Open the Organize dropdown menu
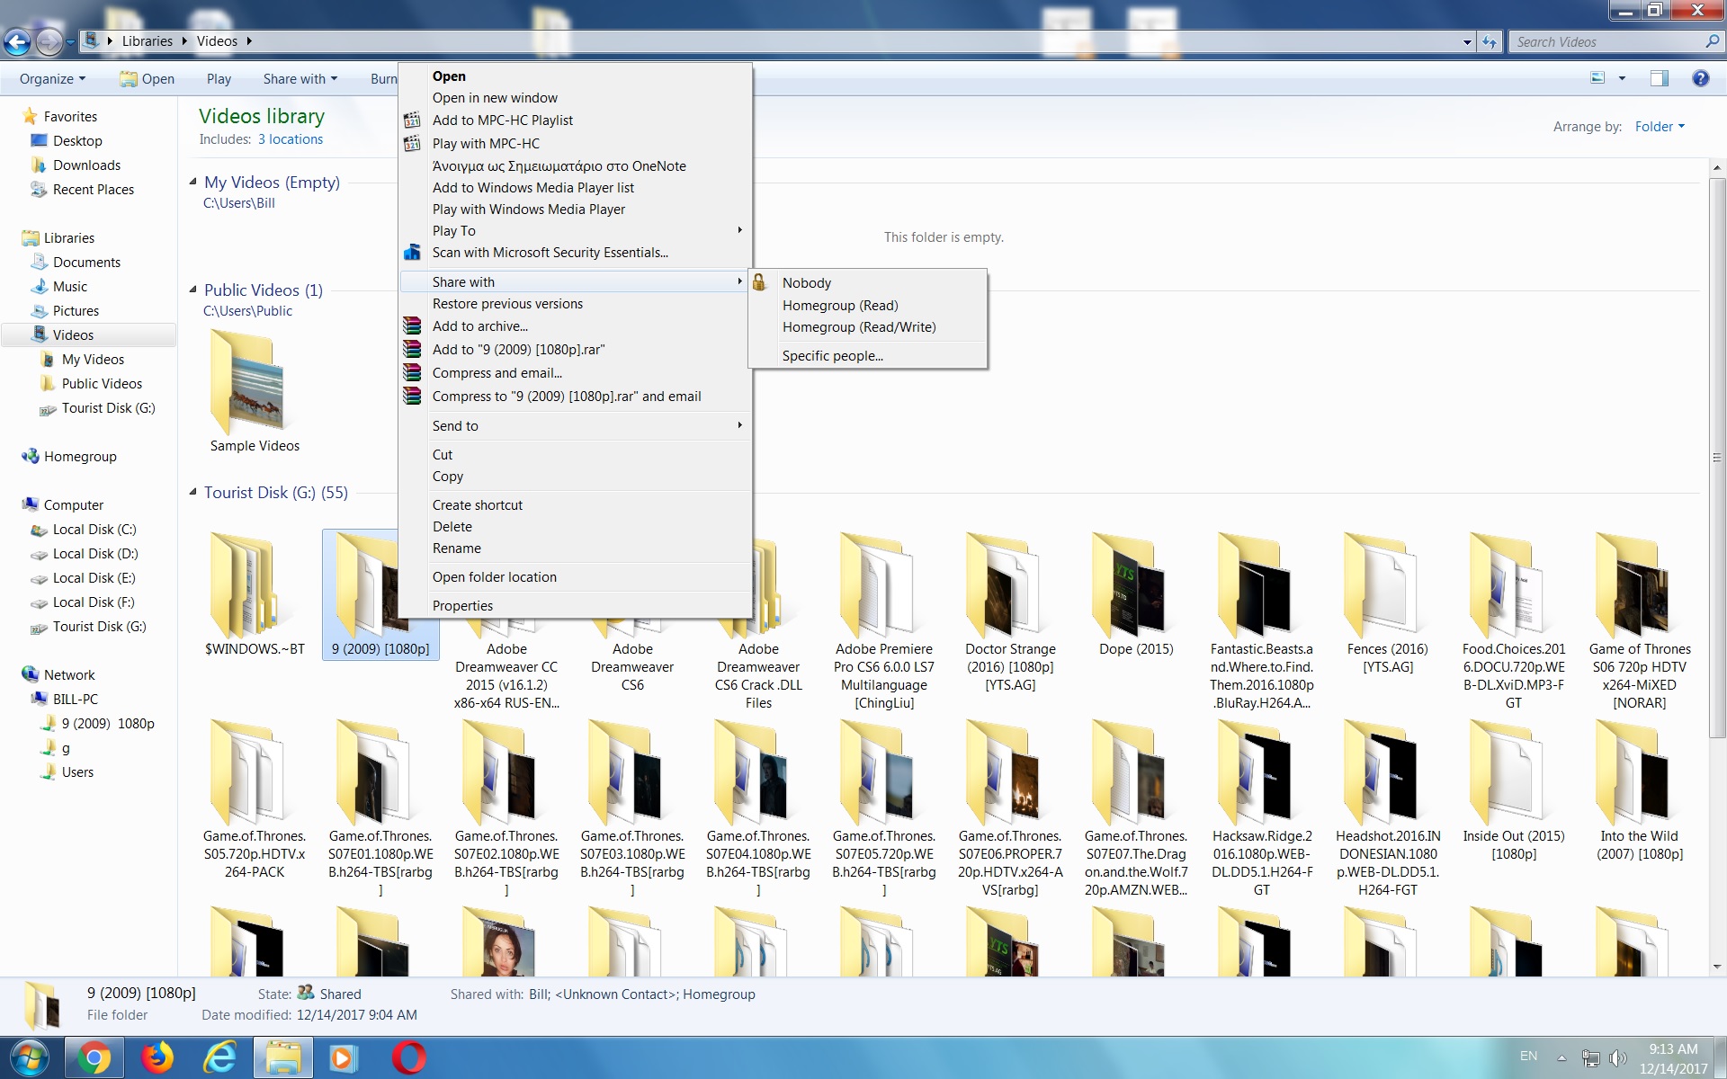1727x1079 pixels. tap(52, 79)
